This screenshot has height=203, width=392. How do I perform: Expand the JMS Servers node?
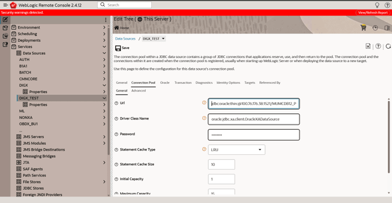(x=104, y=137)
